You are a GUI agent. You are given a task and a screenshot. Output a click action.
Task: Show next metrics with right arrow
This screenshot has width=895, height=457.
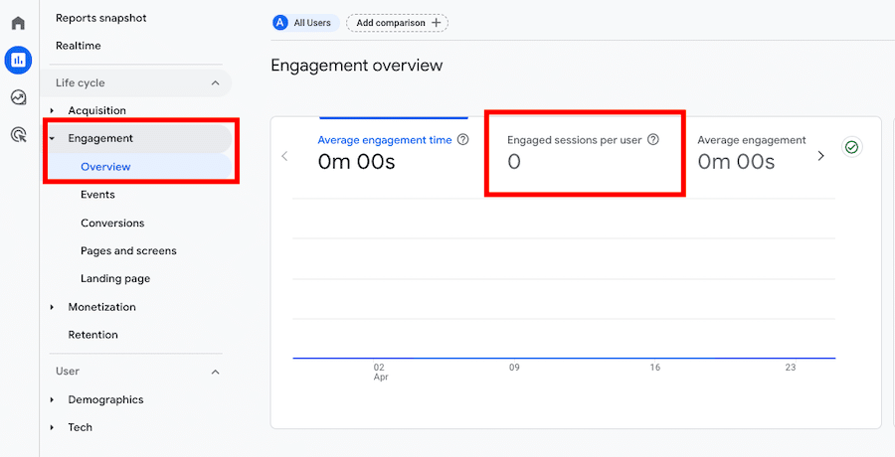tap(820, 156)
